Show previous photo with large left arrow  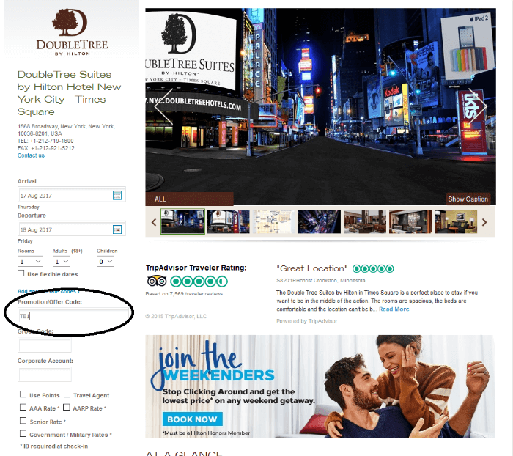(163, 106)
